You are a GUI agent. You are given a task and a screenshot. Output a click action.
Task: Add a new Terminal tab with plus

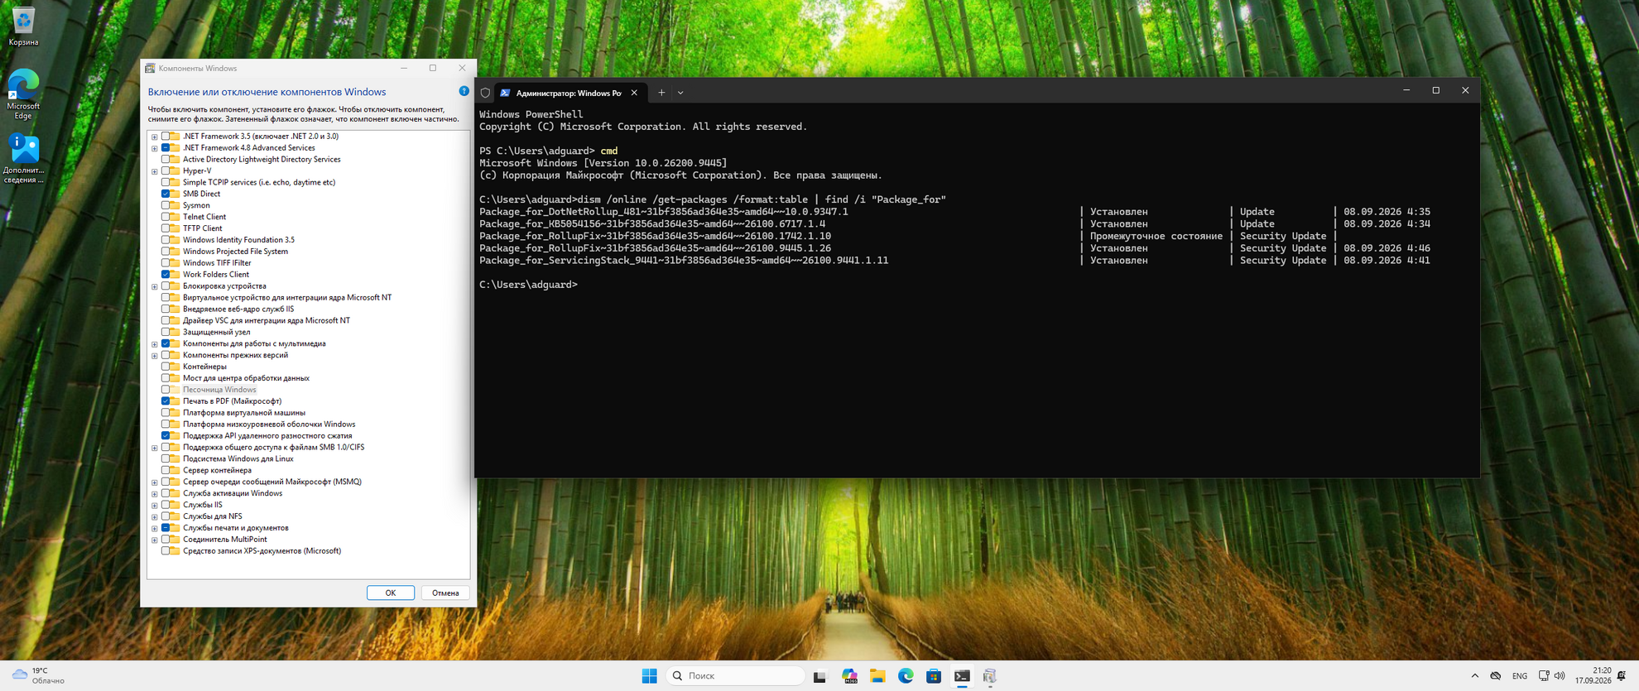click(x=661, y=93)
